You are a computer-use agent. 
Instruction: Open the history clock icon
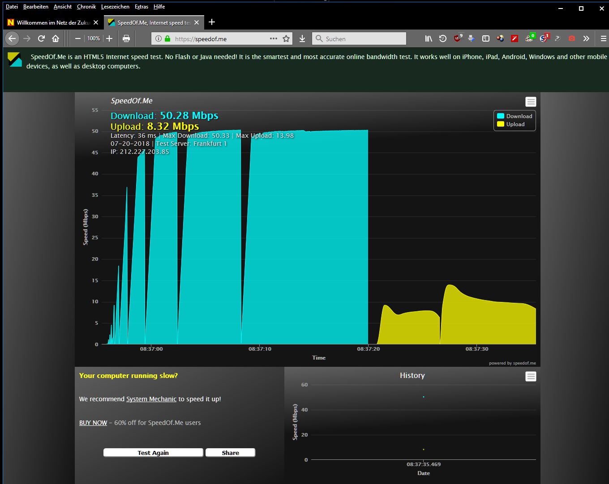coord(443,38)
